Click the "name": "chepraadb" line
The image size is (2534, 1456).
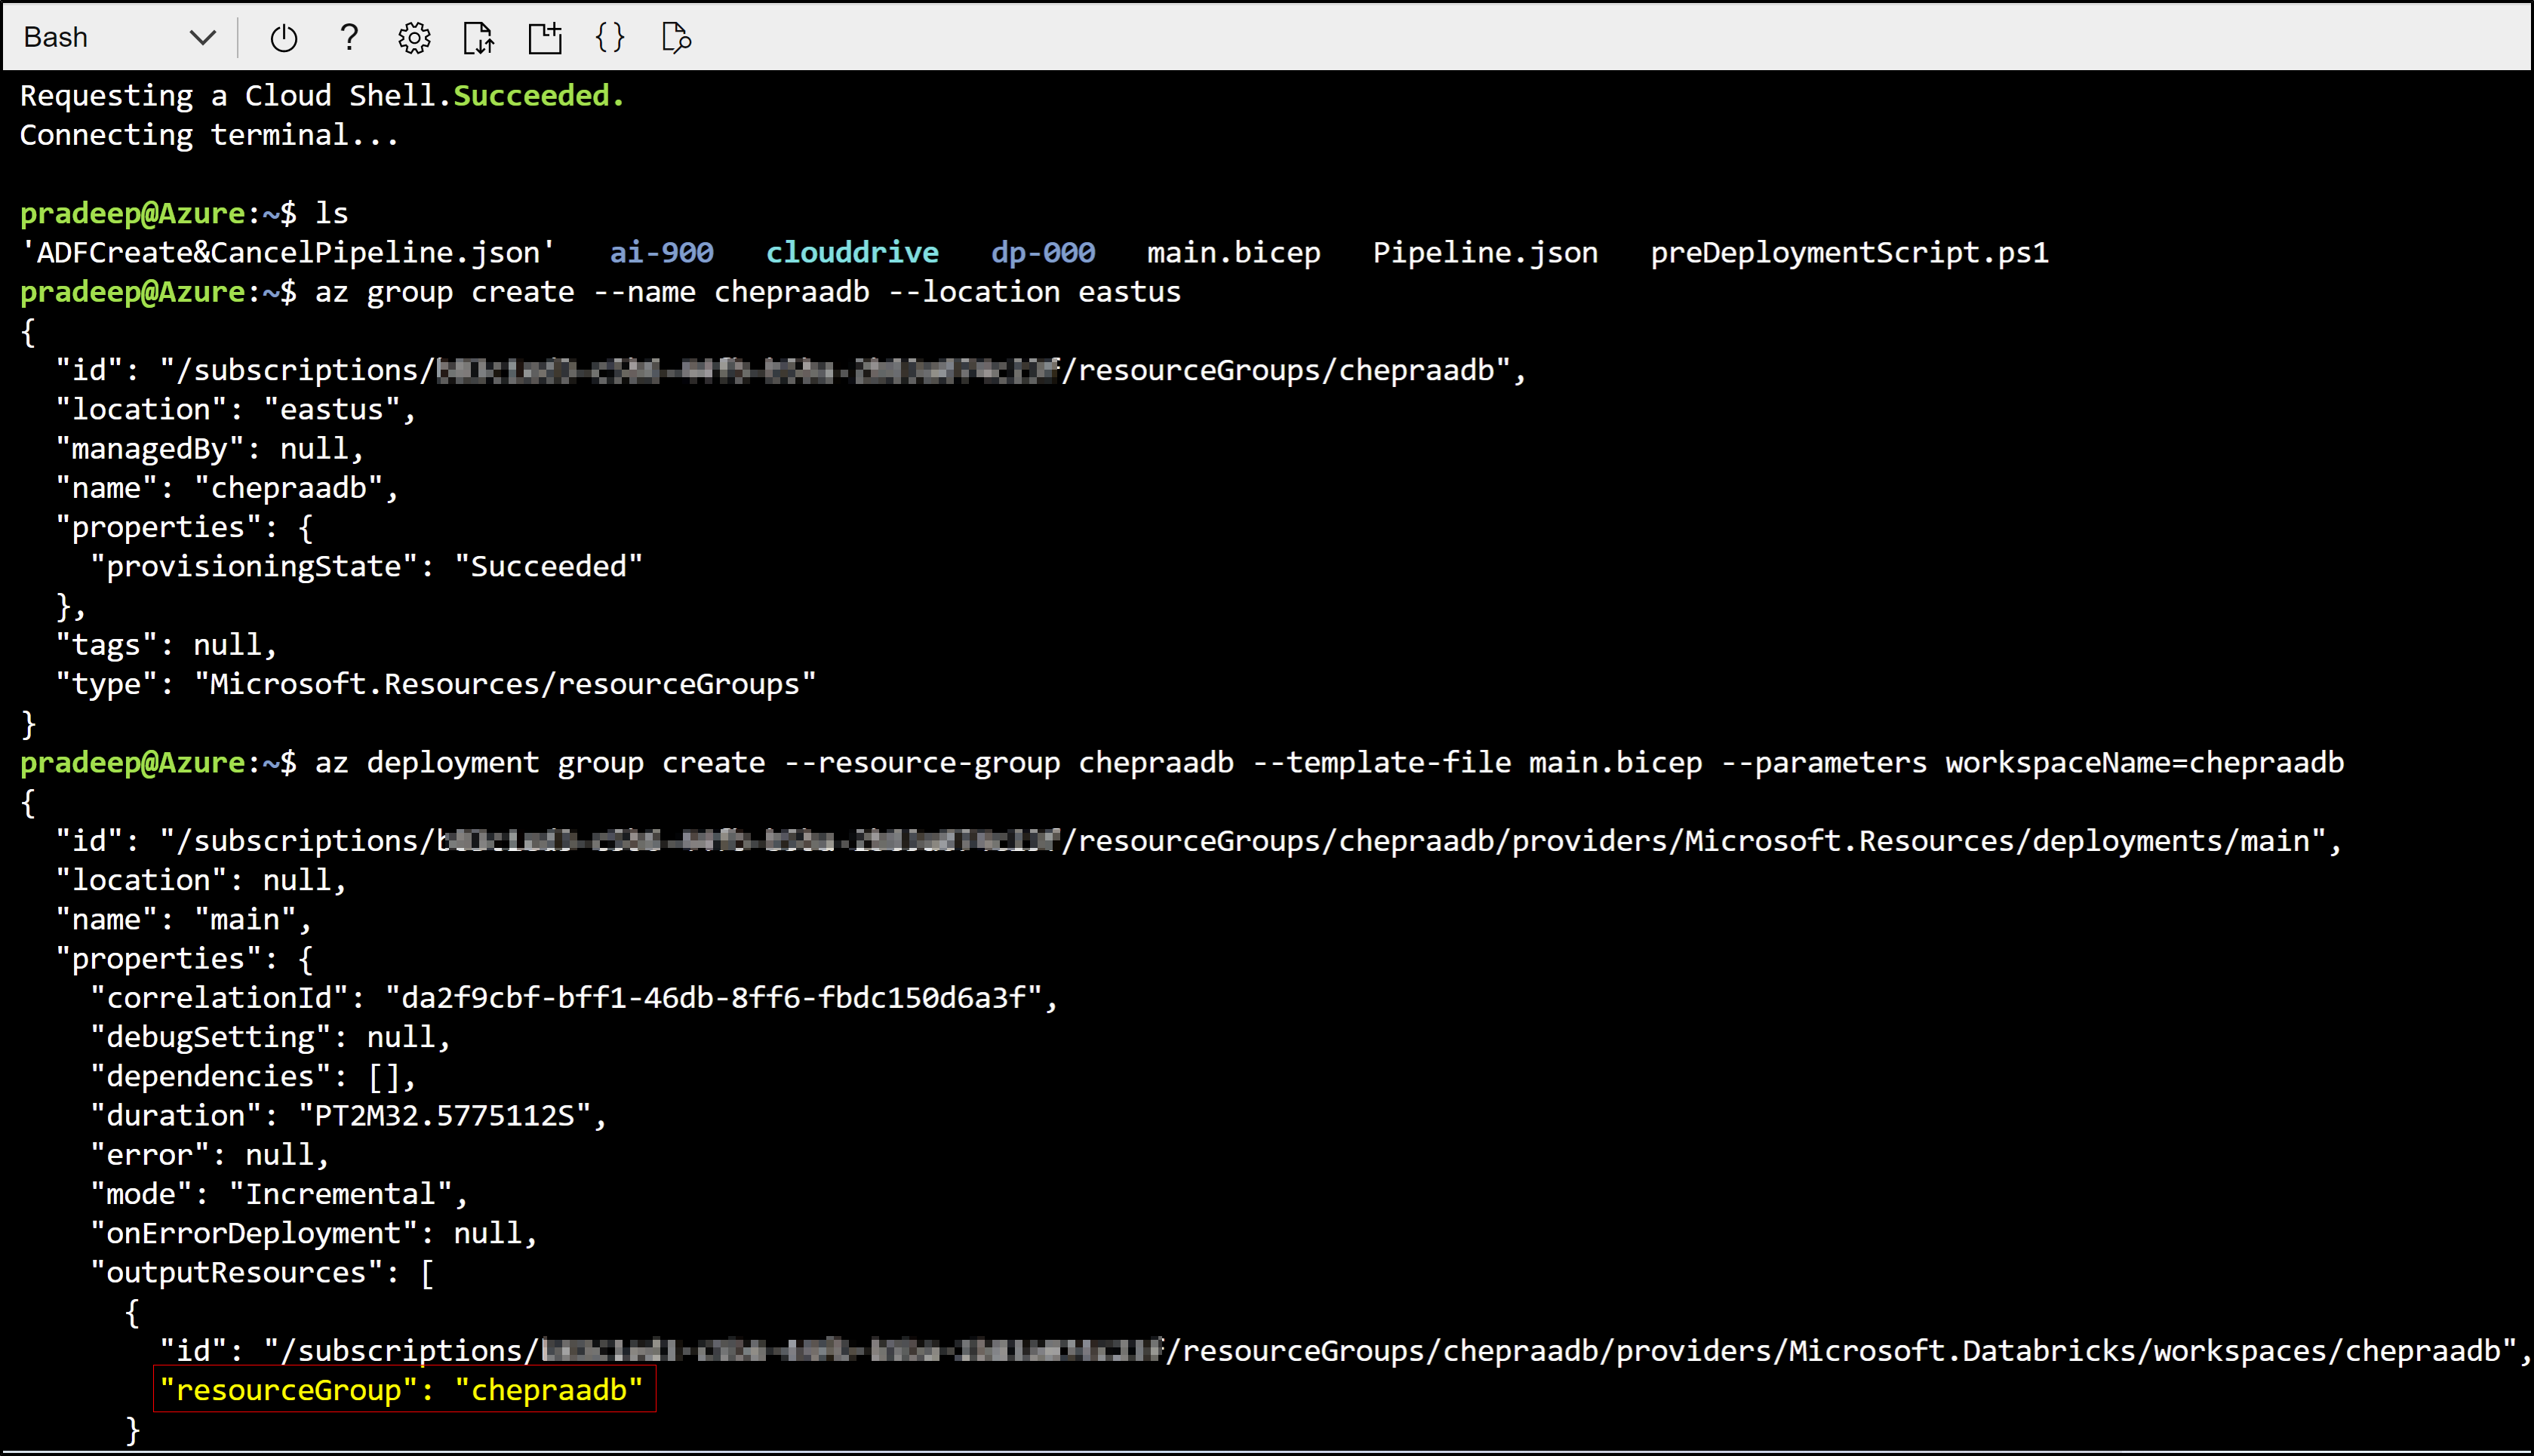tap(227, 487)
